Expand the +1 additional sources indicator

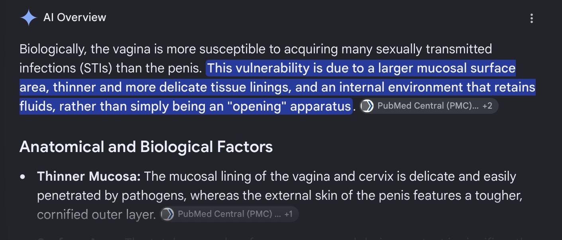click(288, 214)
